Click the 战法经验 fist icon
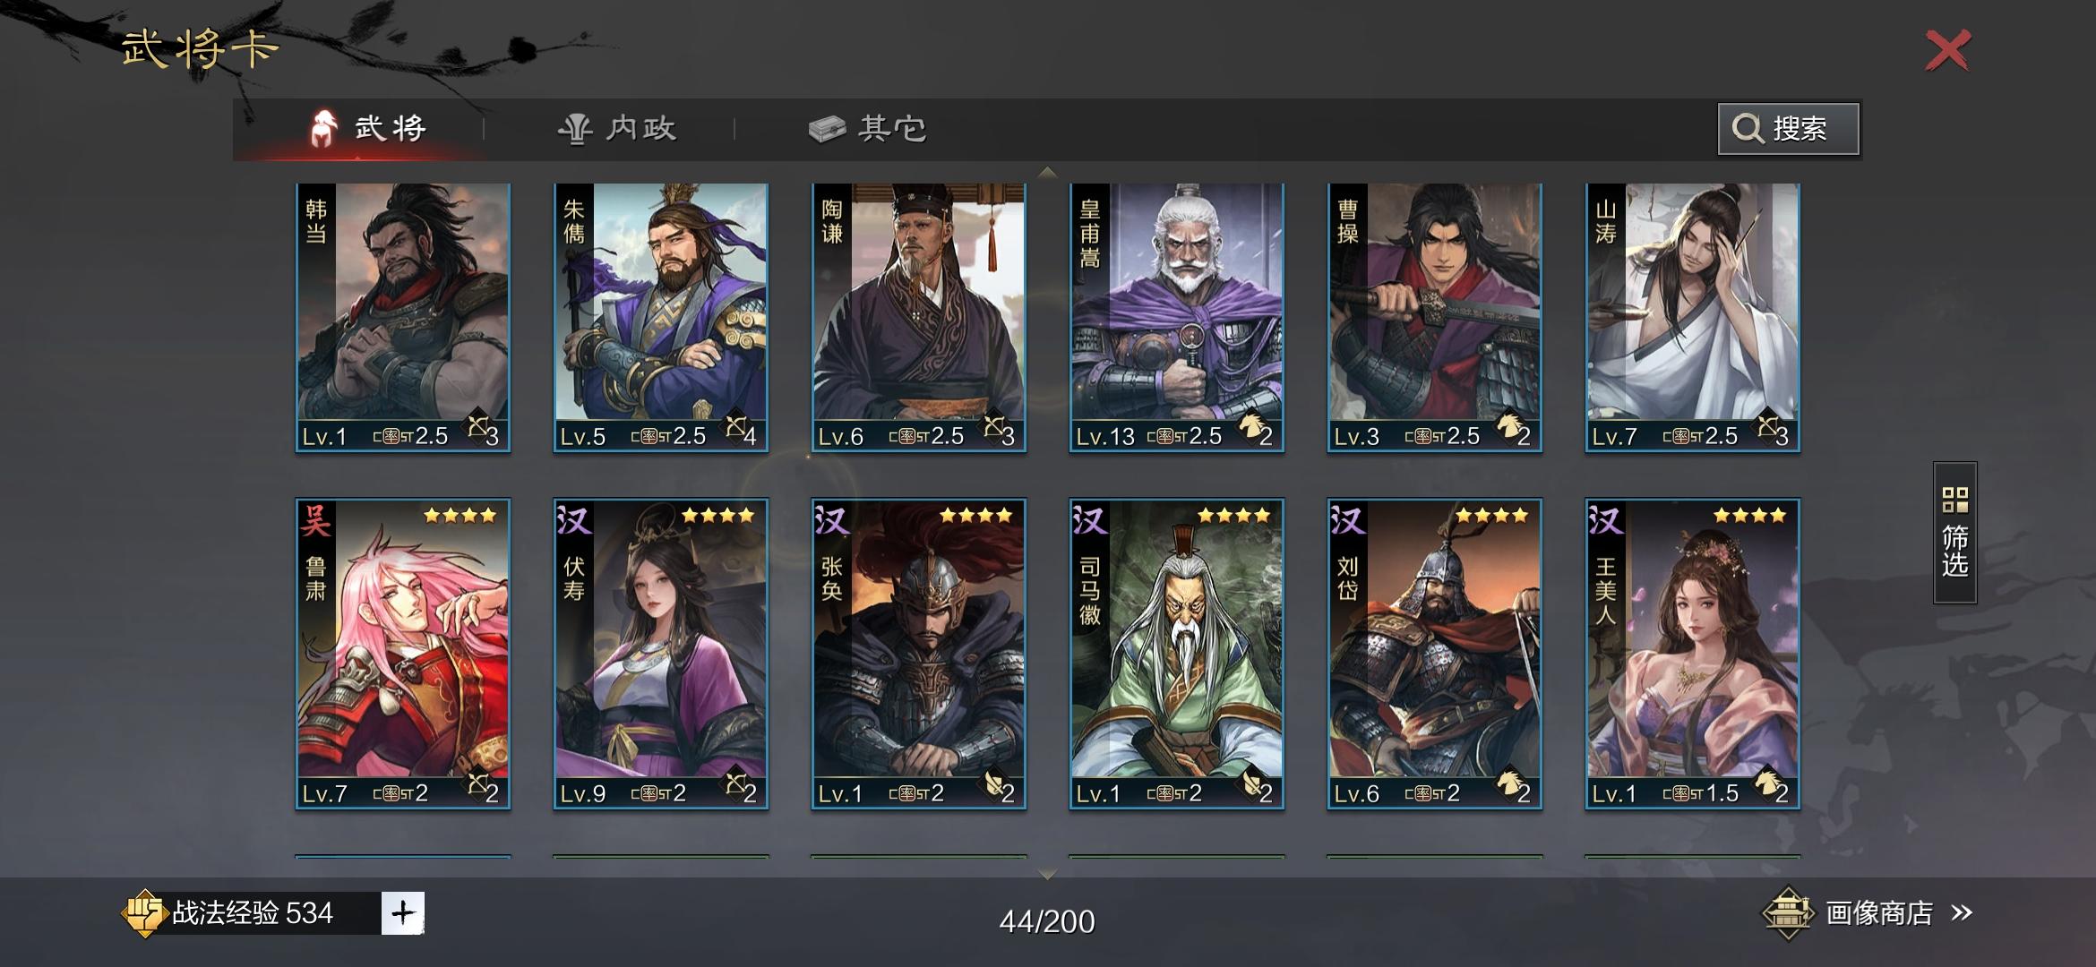Image resolution: width=2096 pixels, height=967 pixels. tap(143, 913)
